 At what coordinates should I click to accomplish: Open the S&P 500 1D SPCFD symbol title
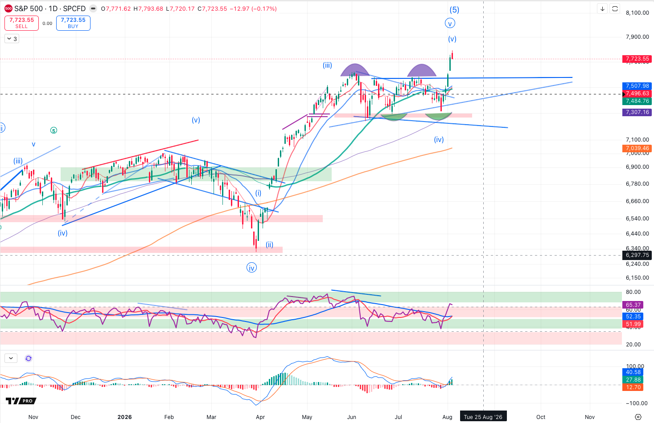point(50,8)
